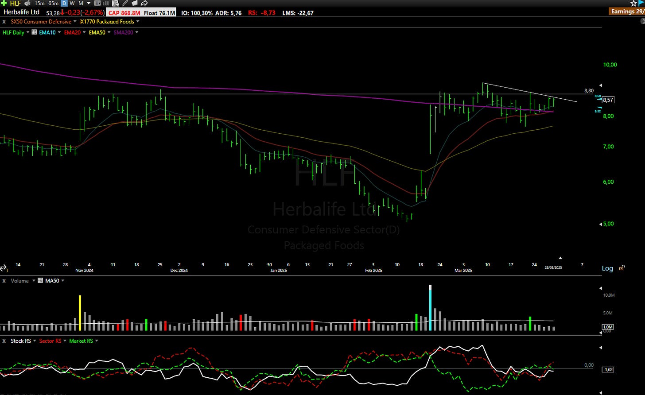Image resolution: width=645 pixels, height=395 pixels.
Task: Click the Feb 2025 time axis label
Action: (x=373, y=270)
